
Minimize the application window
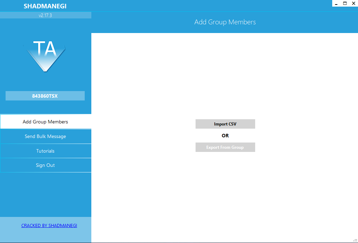pos(336,3)
